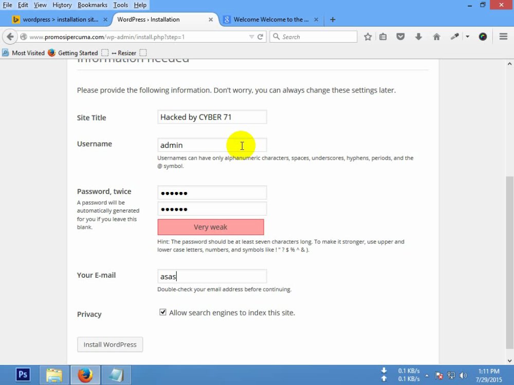Click the browser back arrow button
The height and width of the screenshot is (385, 514).
(10, 36)
